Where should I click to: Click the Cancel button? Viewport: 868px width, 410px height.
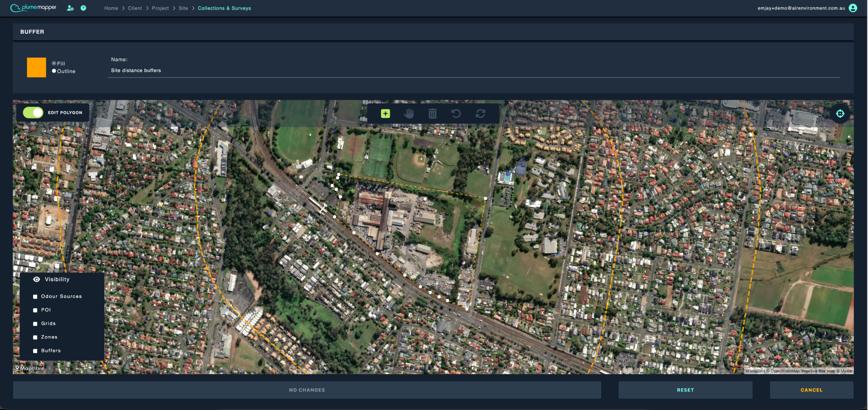[811, 390]
